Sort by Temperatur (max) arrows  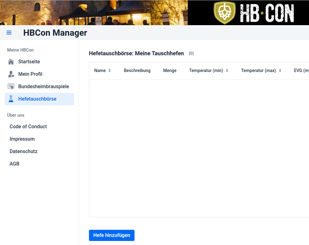click(280, 70)
